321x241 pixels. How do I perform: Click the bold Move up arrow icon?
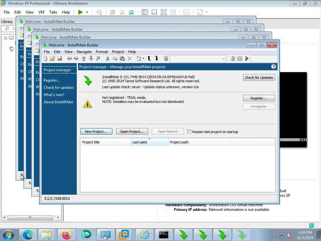149,59
